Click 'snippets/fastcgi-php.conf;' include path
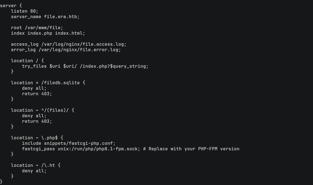313x185 pixels. tap(80, 143)
